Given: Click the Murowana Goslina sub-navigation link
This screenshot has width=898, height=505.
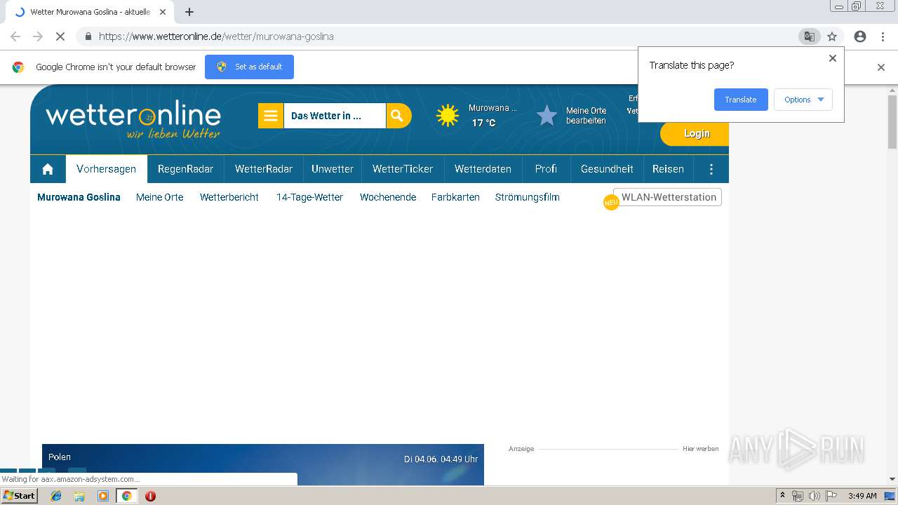Looking at the screenshot, I should (x=79, y=197).
